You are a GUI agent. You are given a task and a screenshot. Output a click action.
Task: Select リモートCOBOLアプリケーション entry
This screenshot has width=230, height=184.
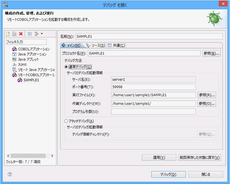(x=36, y=75)
